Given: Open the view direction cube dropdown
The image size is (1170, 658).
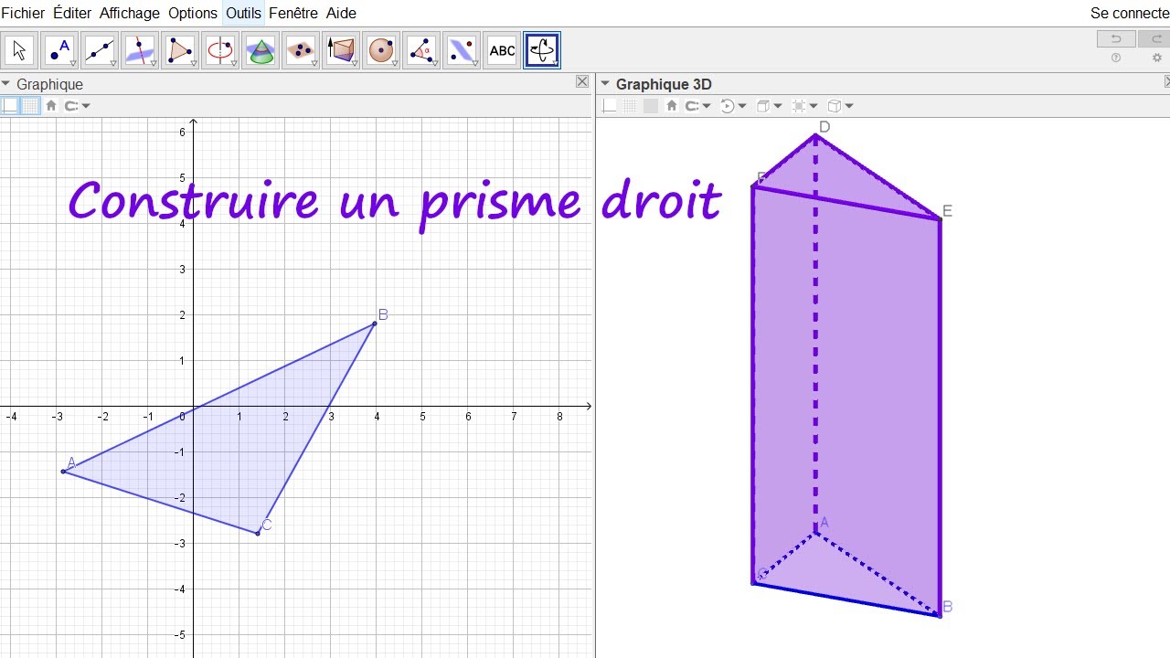Looking at the screenshot, I should click(x=771, y=106).
